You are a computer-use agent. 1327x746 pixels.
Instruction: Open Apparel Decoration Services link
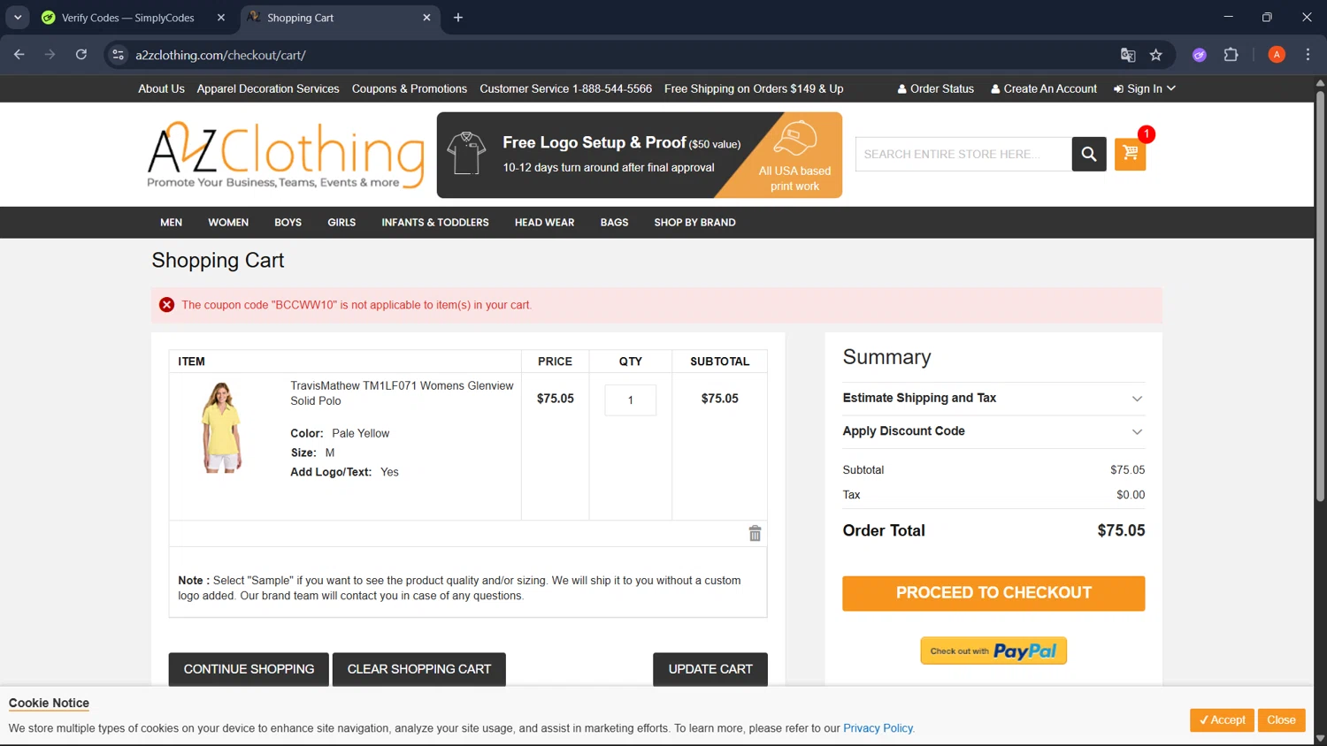[x=268, y=88]
